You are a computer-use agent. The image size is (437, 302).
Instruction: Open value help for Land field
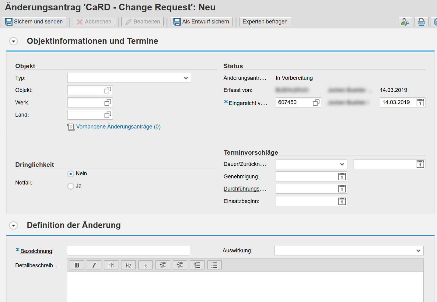108,115
